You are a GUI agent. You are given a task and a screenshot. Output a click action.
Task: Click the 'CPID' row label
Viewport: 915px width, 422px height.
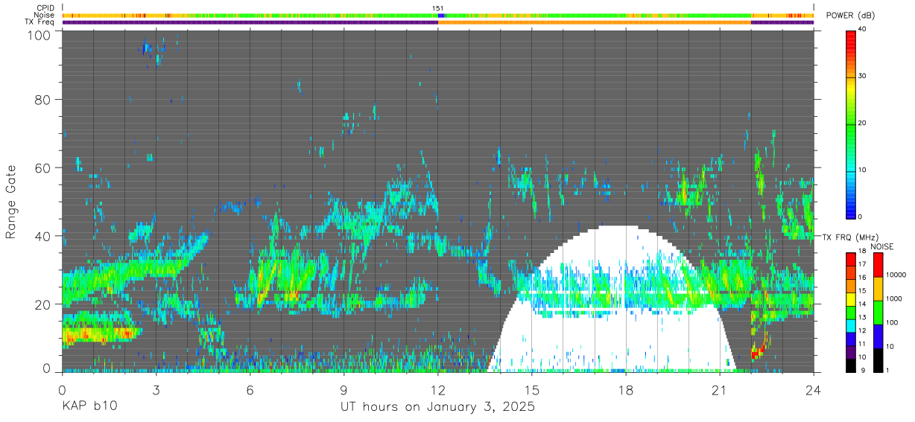click(45, 8)
